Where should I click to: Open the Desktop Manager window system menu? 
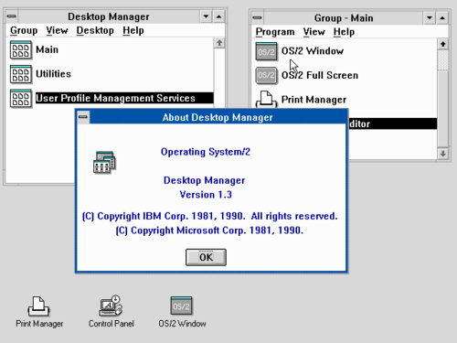click(x=12, y=16)
